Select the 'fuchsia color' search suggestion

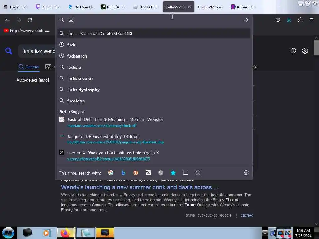pyautogui.click(x=154, y=78)
